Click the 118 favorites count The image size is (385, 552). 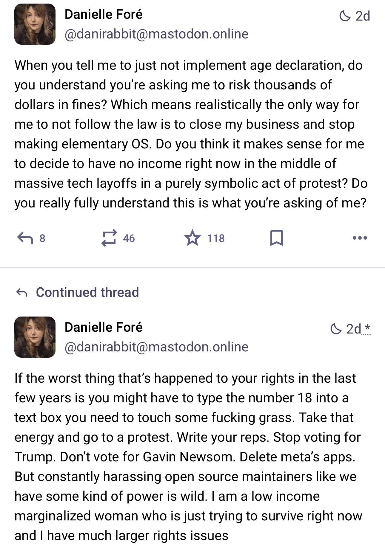click(x=216, y=238)
